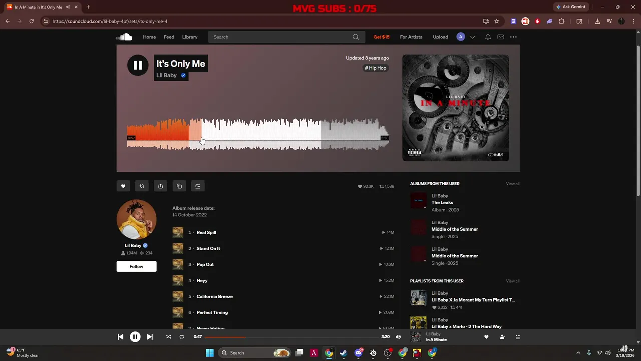Expand the user account dropdown arrow
The image size is (641, 361).
pyautogui.click(x=472, y=37)
